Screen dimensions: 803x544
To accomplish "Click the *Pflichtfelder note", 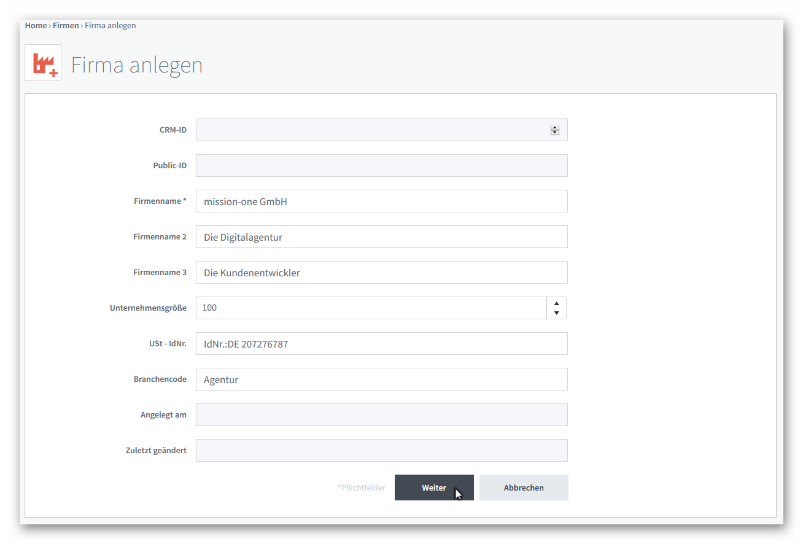I will [362, 488].
